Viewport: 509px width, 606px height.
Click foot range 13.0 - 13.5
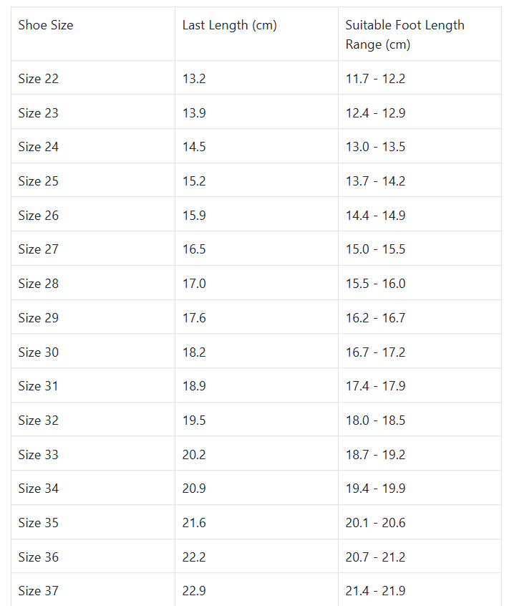375,147
